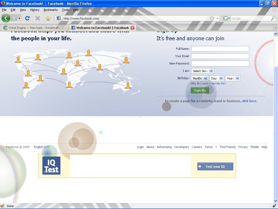Image resolution: width=278 pixels, height=209 pixels.
Task: Open the birthday Day dropdown
Action: tap(217, 78)
